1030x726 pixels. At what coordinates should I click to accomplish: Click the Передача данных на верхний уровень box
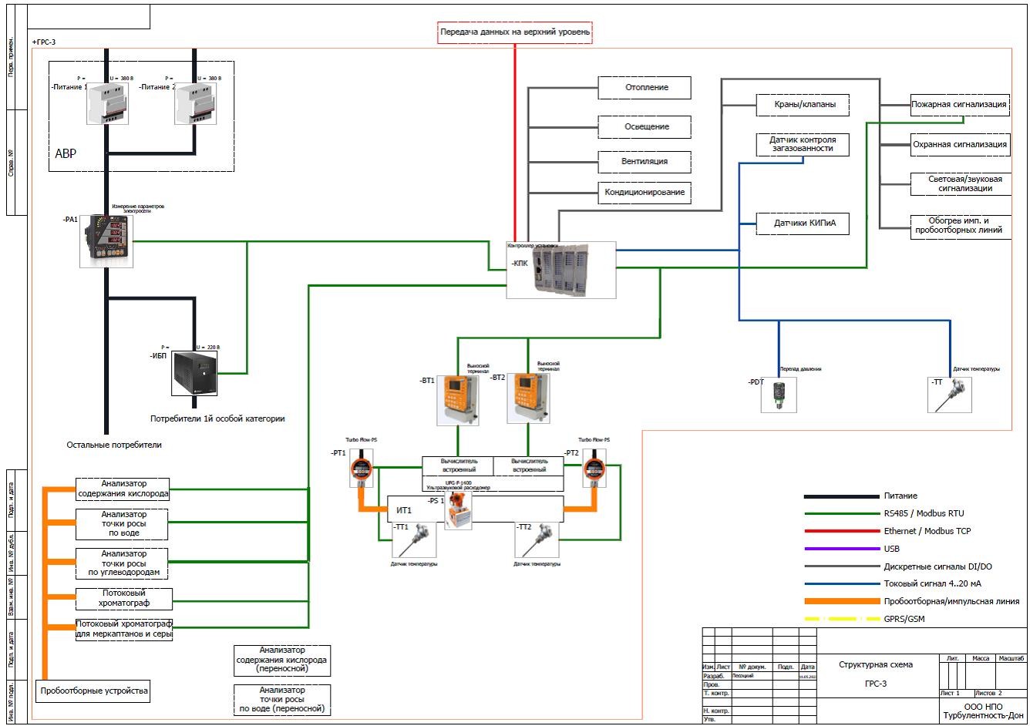[514, 32]
